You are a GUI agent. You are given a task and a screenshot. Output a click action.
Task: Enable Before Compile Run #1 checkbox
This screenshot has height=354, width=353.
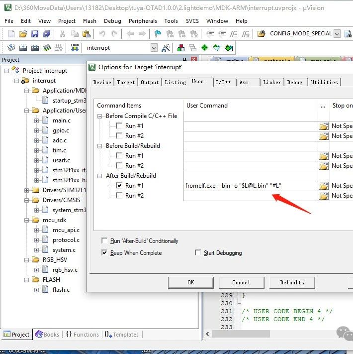point(119,126)
